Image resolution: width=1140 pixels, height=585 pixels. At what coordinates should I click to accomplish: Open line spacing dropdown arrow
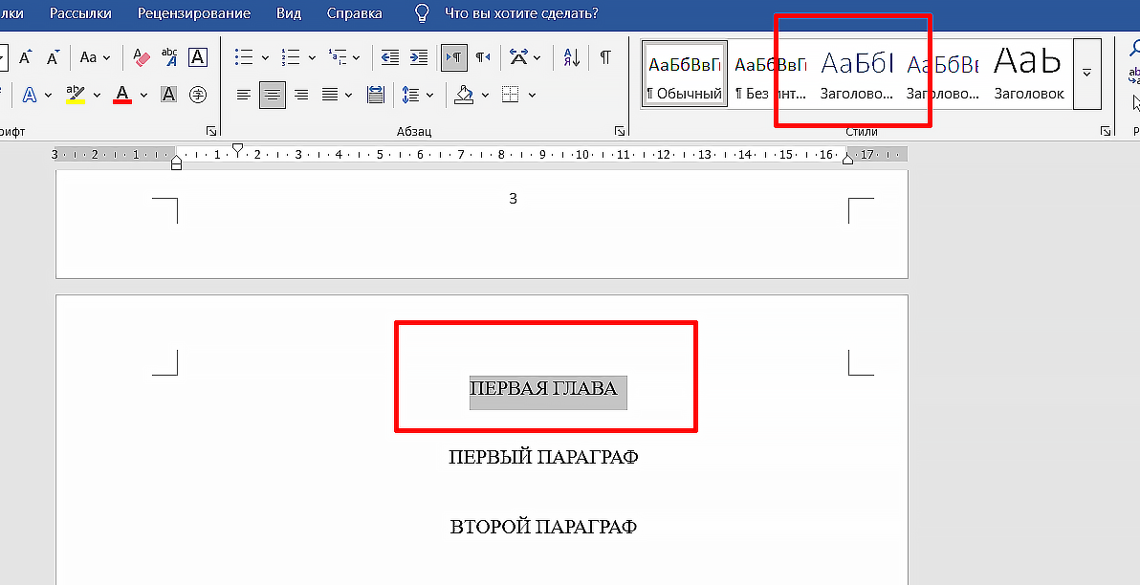click(x=429, y=95)
